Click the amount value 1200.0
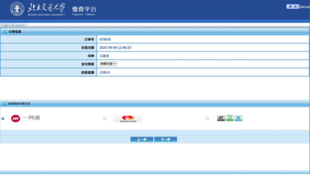 click(105, 72)
